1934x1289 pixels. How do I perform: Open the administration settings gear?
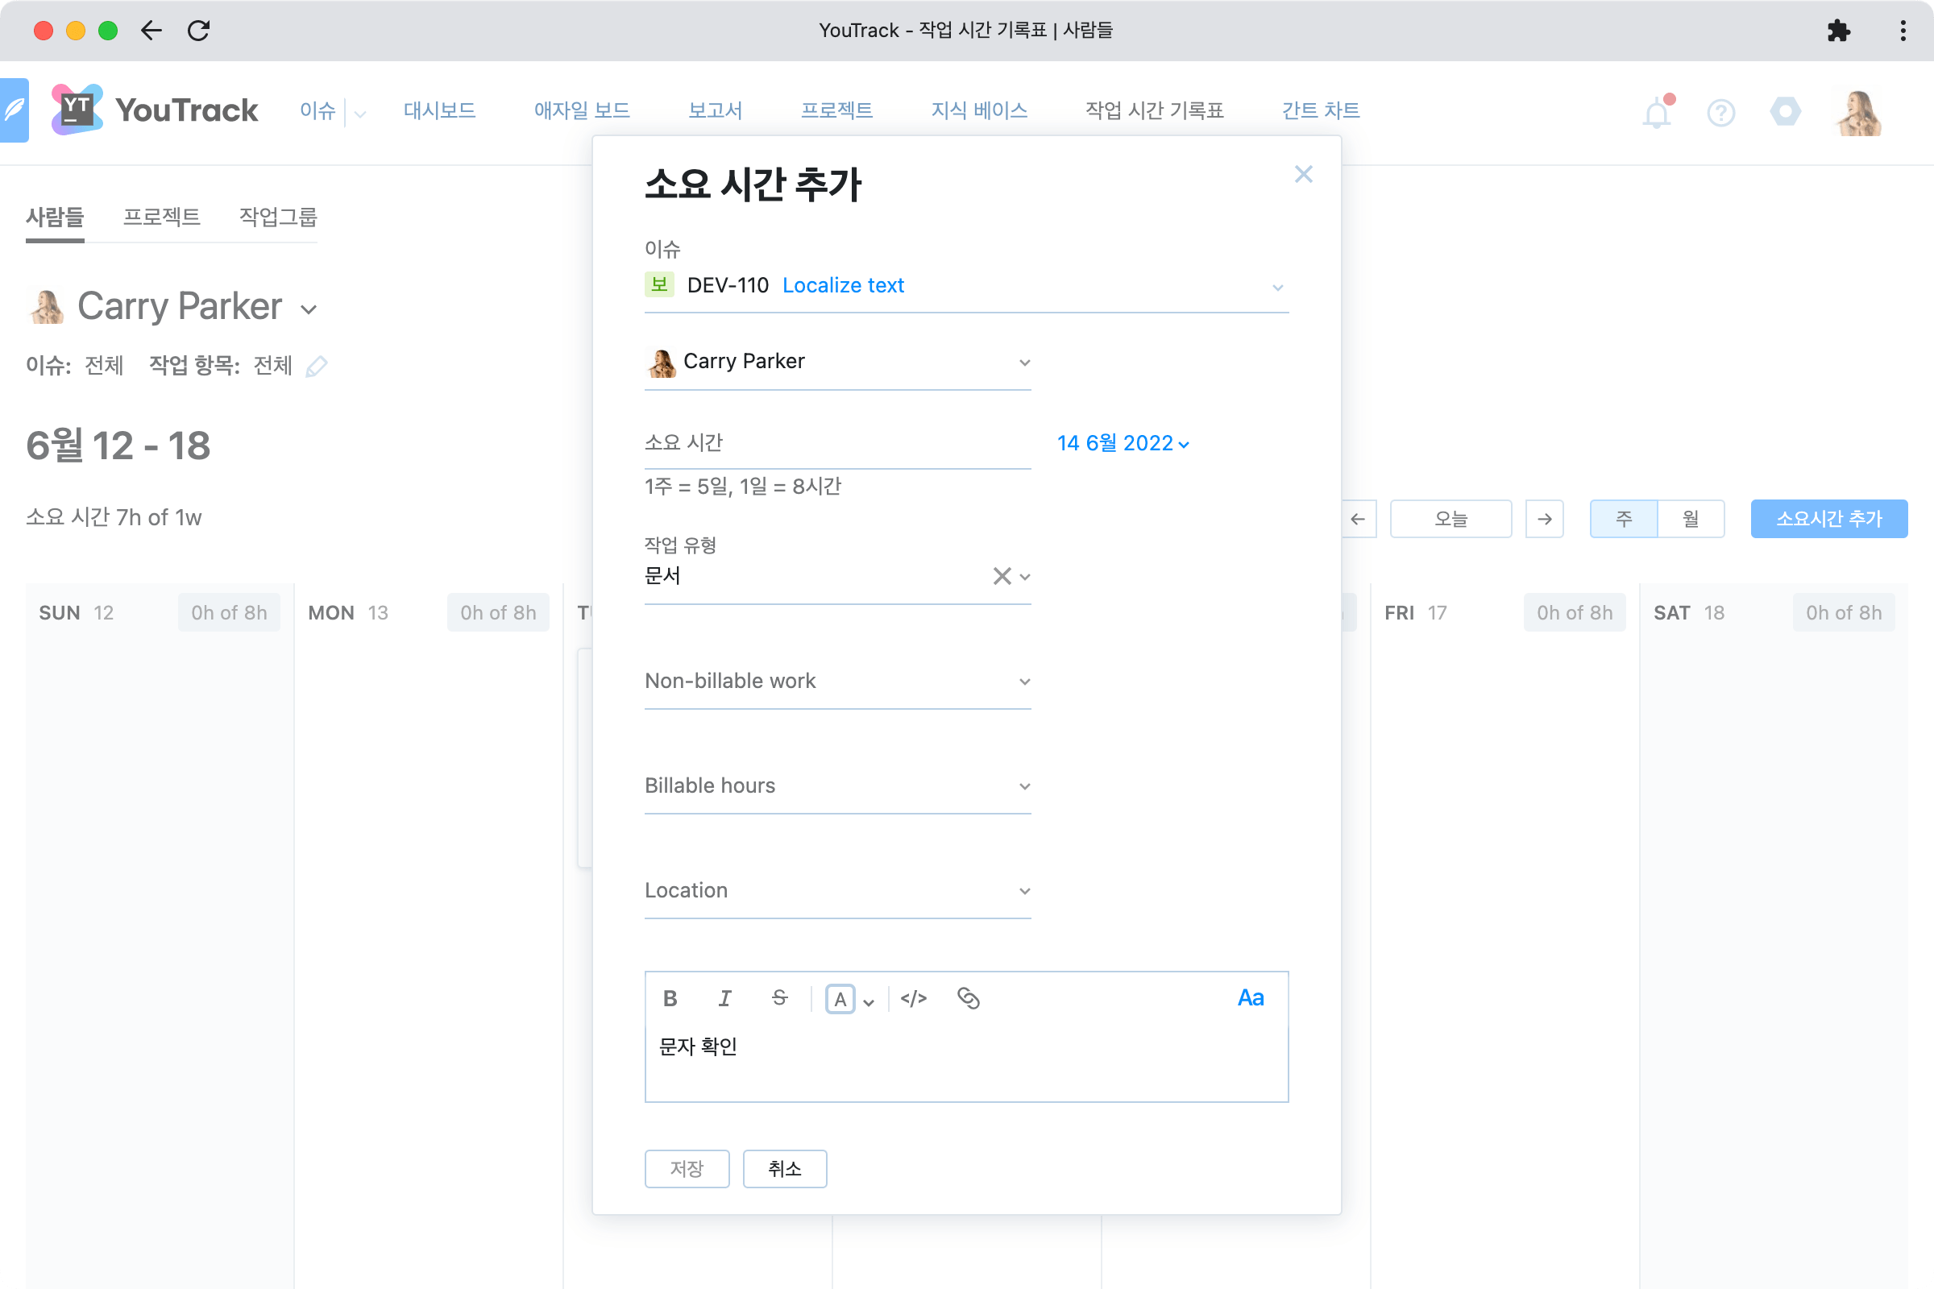[1784, 113]
